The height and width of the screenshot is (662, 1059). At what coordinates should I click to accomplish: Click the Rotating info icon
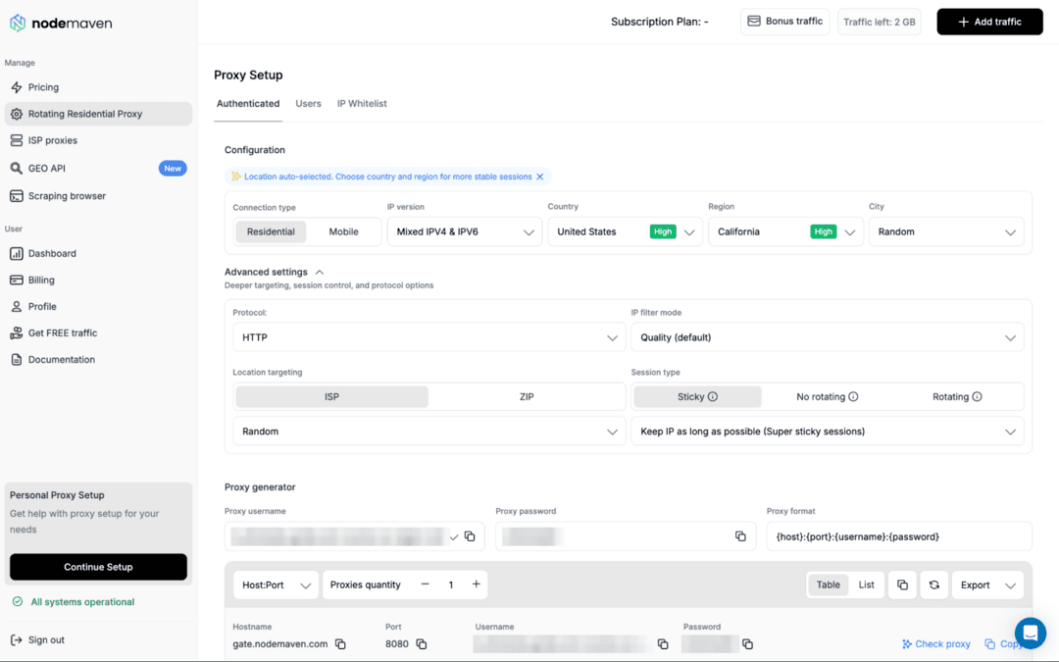(977, 396)
